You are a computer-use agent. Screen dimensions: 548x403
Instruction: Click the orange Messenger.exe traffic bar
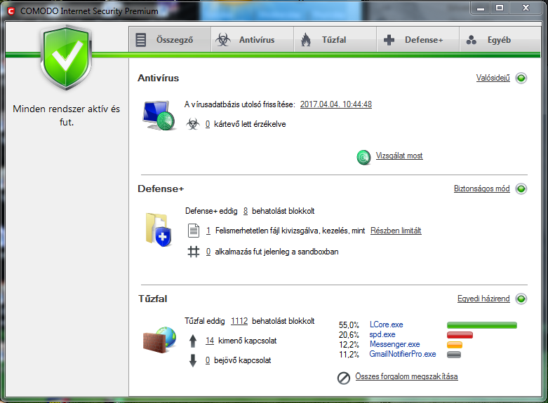click(x=455, y=345)
